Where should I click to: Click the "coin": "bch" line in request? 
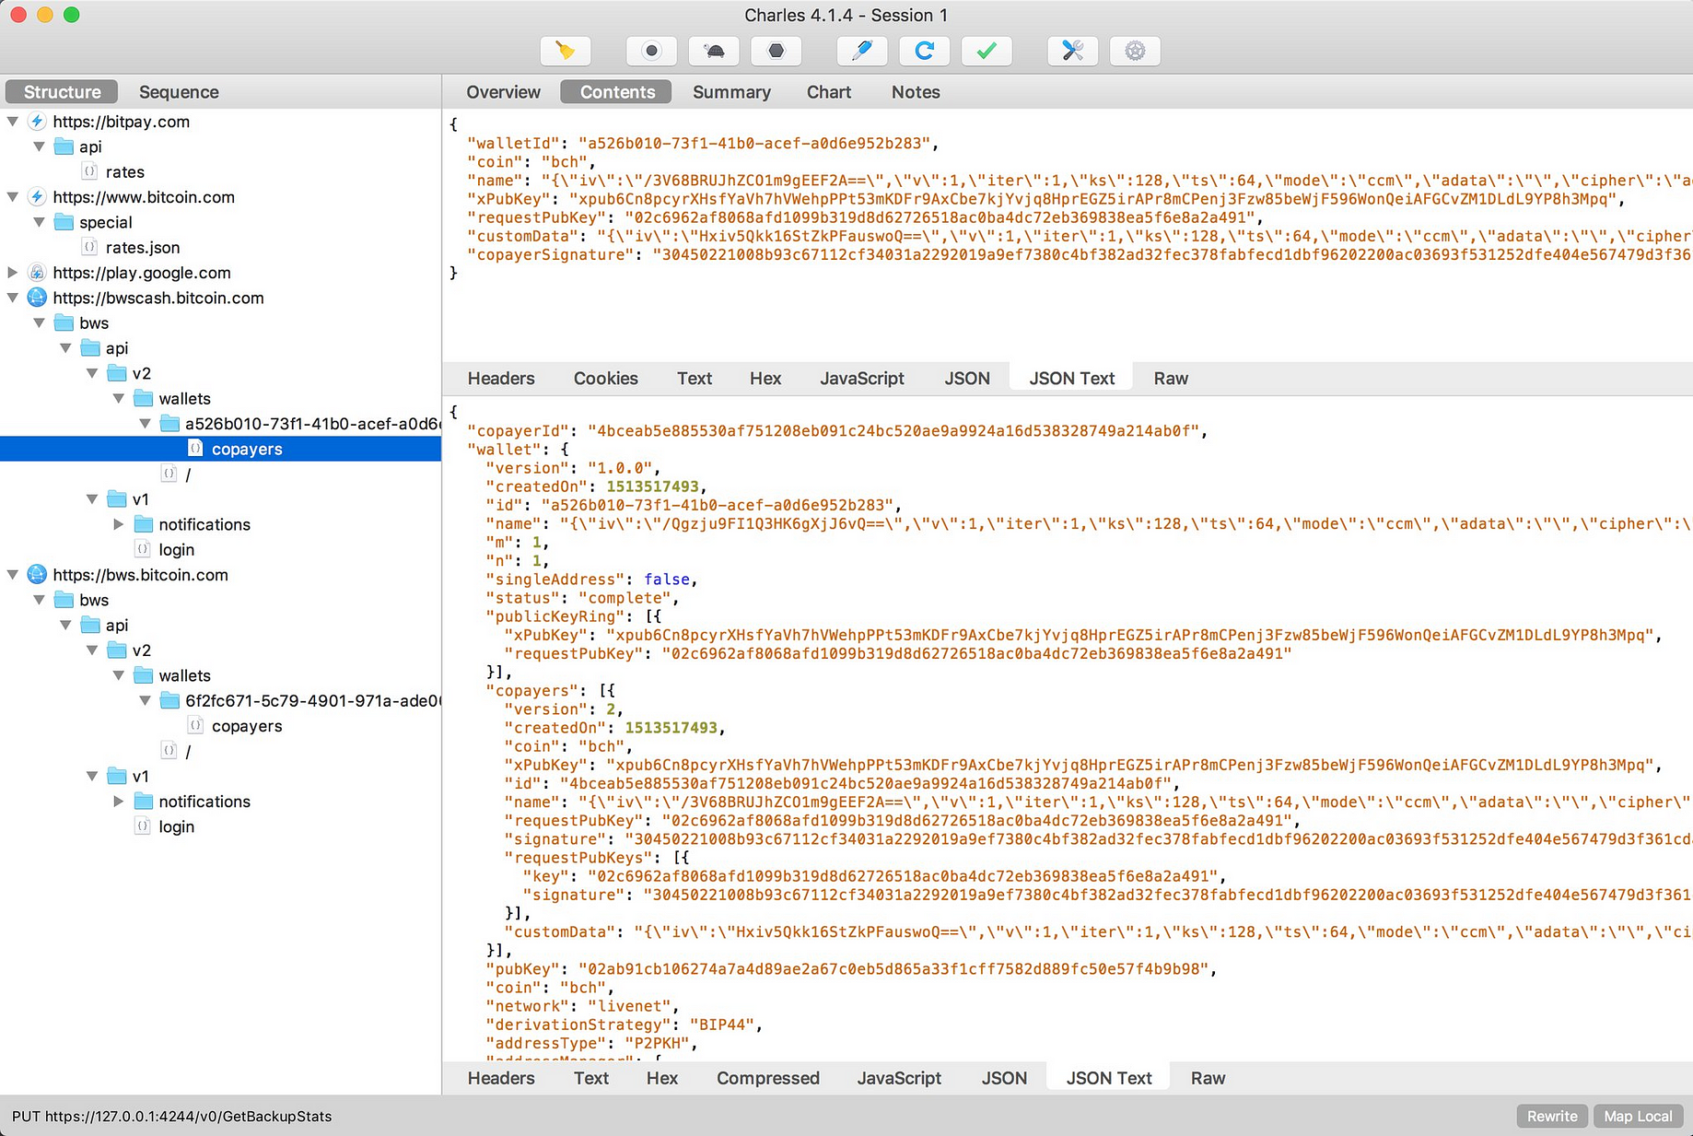coord(531,162)
